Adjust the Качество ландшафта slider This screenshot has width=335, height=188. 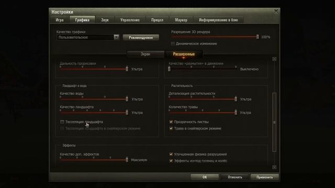(94, 112)
